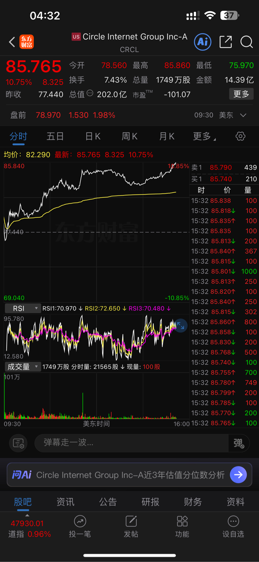Tap the 15:32 85.755 700 trade row
This screenshot has width=259, height=562.
pos(224,372)
